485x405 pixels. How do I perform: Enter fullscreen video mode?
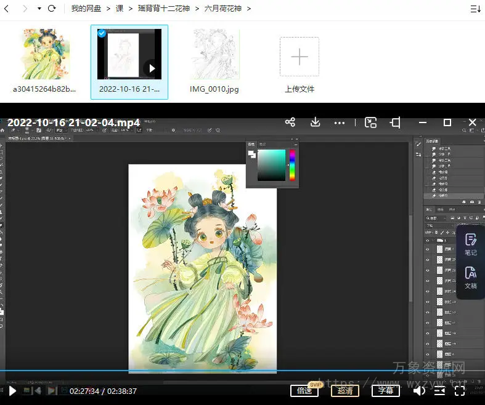460,391
